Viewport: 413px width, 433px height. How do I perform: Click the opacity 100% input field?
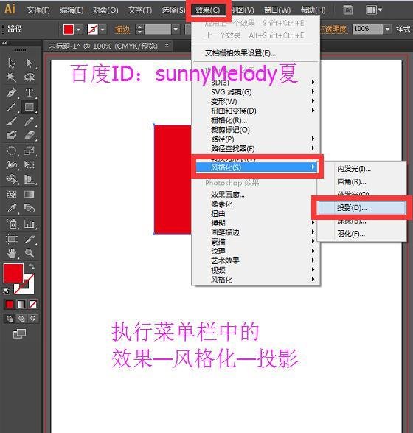[367, 29]
